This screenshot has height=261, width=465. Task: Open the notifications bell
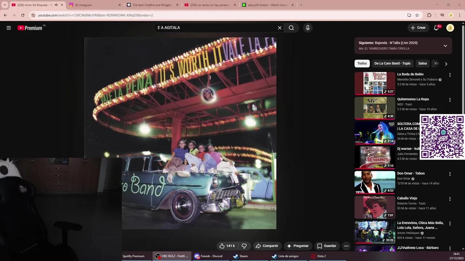(437, 28)
